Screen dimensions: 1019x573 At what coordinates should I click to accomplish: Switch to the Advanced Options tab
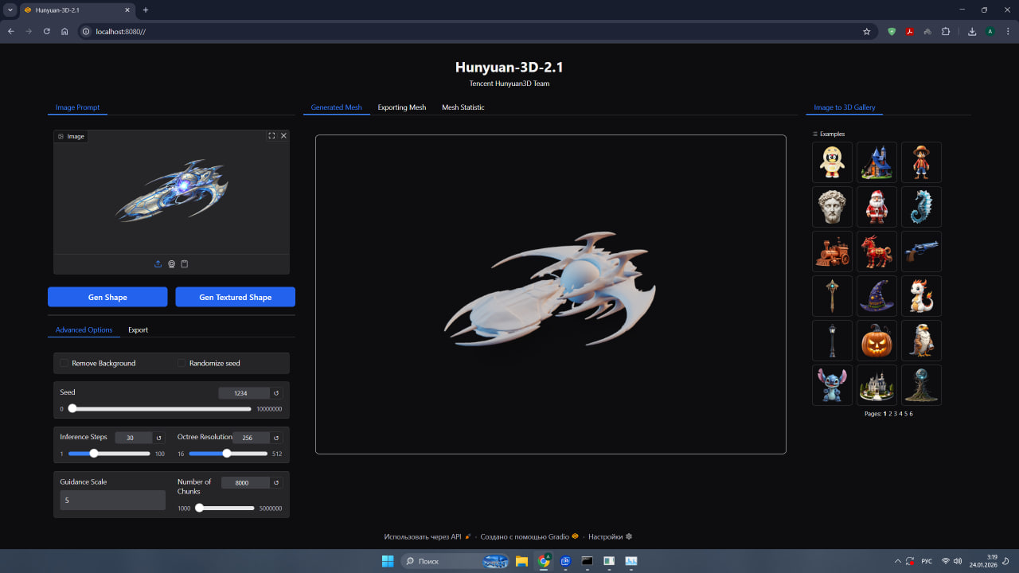(x=84, y=329)
